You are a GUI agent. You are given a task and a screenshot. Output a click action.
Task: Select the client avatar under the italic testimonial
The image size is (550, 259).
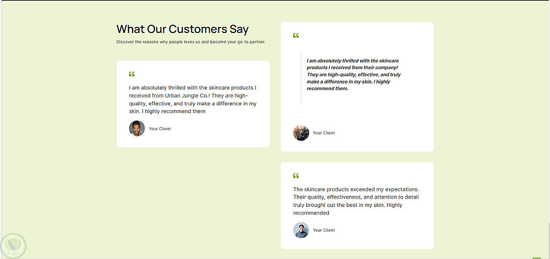[x=301, y=133]
